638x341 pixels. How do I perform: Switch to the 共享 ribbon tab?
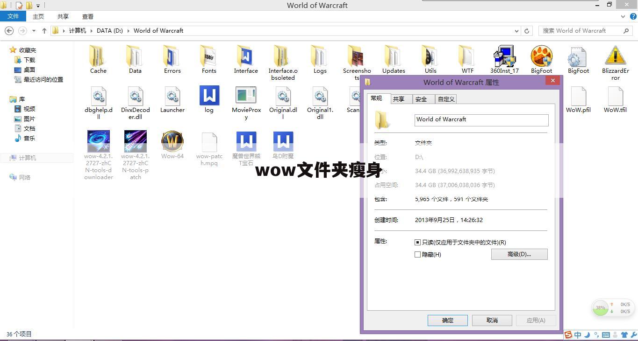pyautogui.click(x=63, y=16)
